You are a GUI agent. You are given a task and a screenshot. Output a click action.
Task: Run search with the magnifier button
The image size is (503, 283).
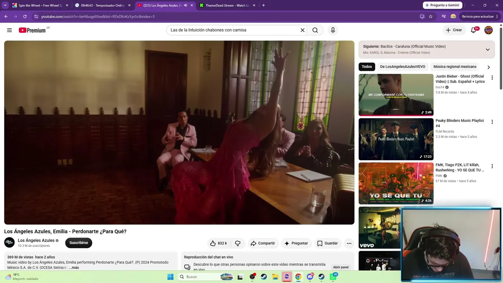coord(315,30)
